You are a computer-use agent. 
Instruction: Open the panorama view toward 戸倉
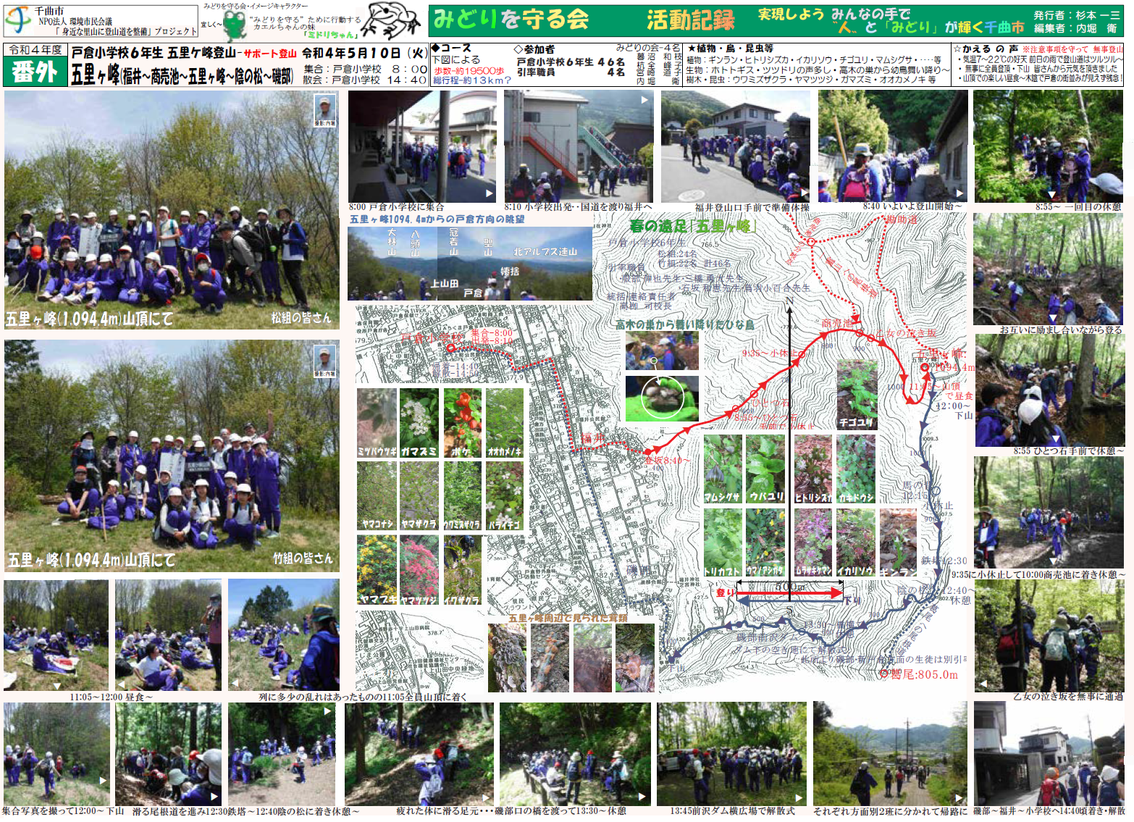coord(469,264)
